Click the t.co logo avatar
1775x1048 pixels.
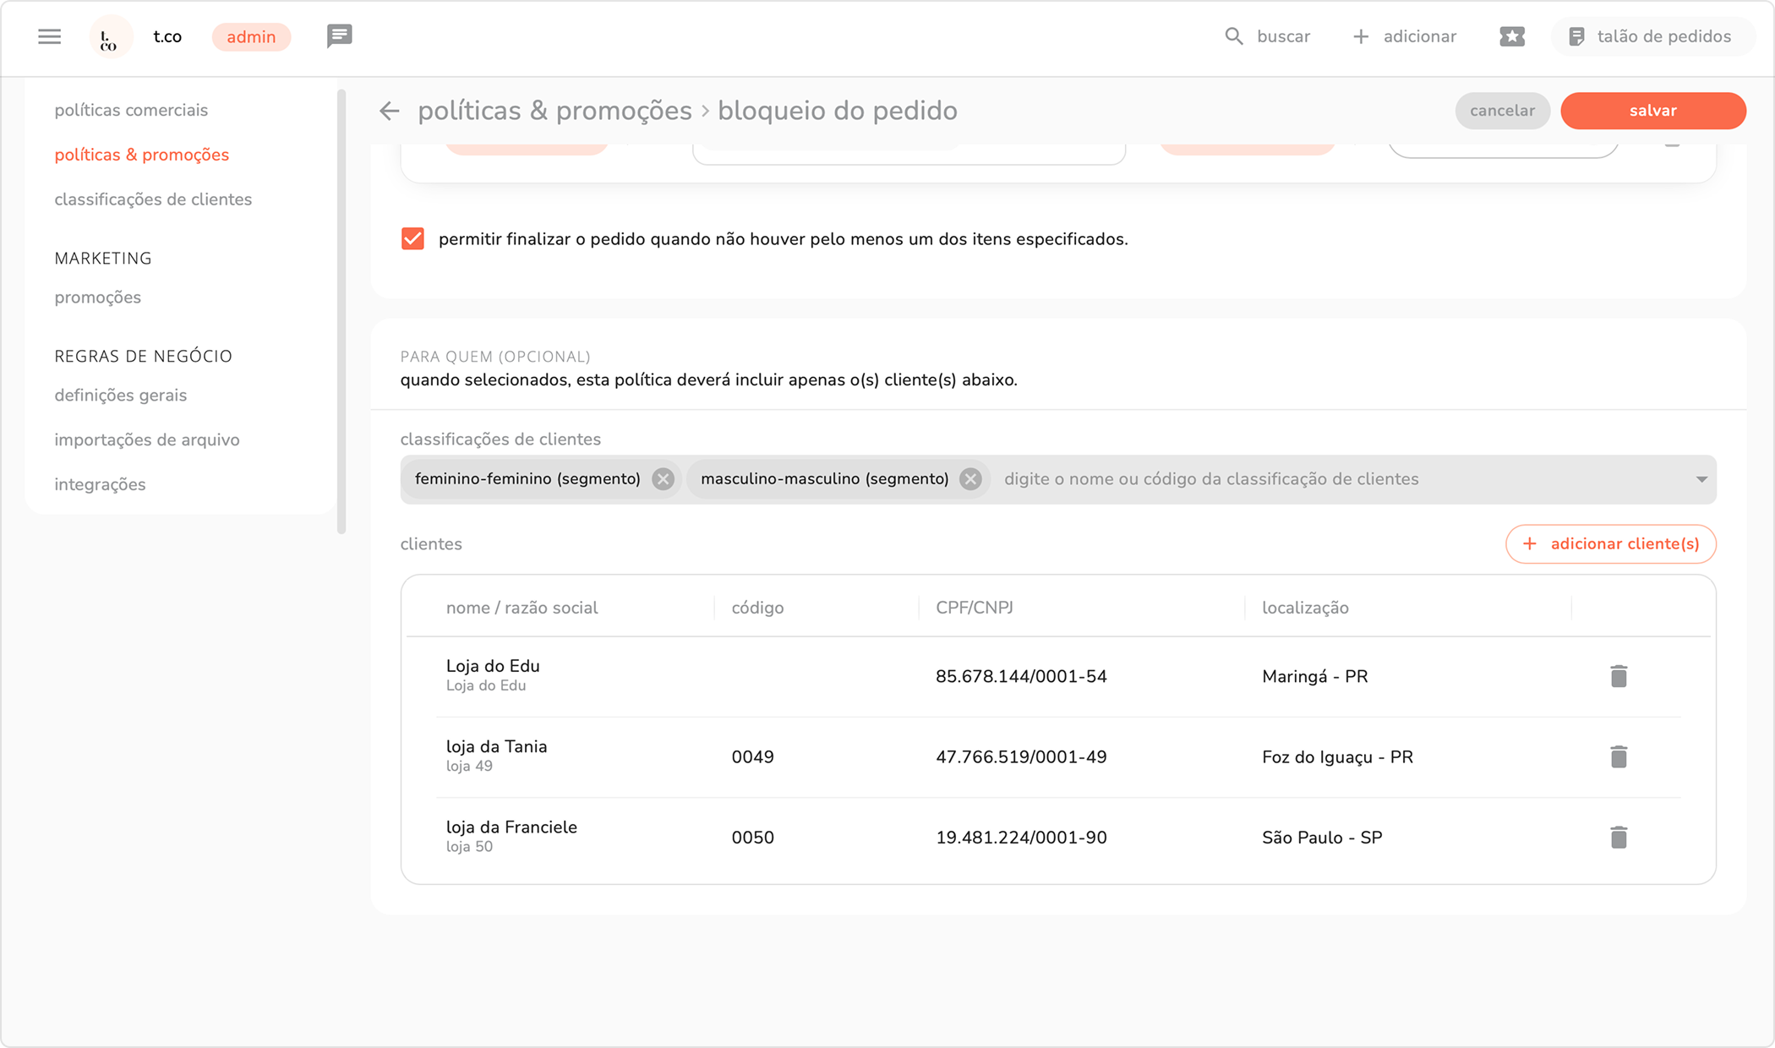tap(110, 37)
